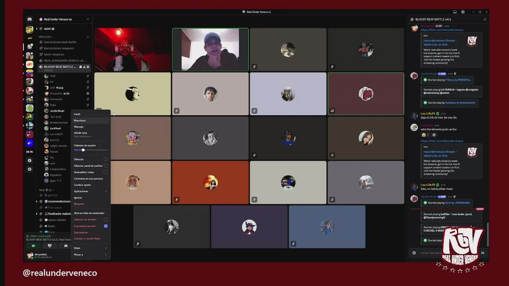Select Cambiar apodo menu entry

(x=90, y=185)
